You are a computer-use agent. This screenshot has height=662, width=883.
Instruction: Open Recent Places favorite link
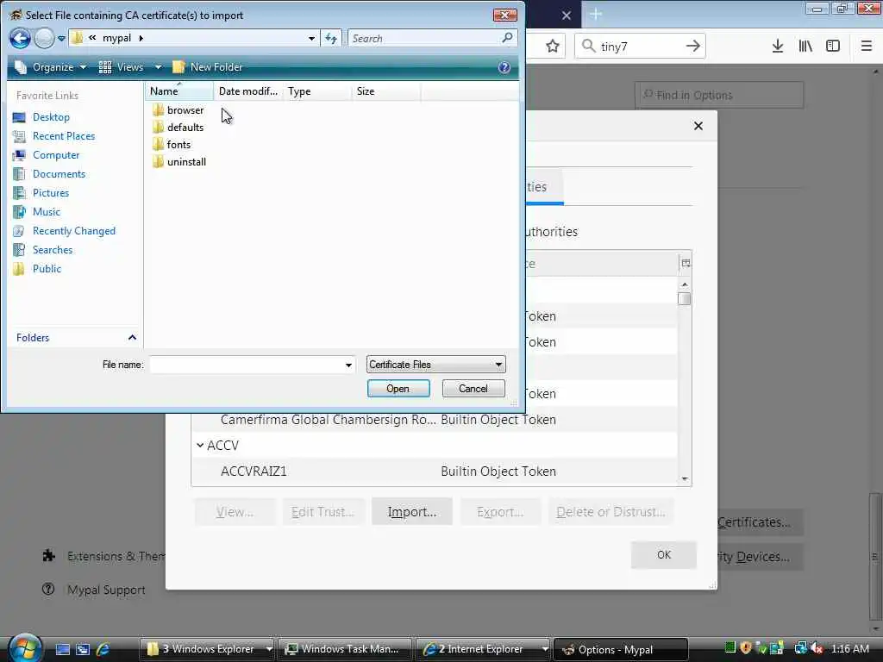(x=63, y=136)
